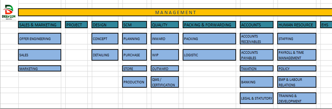Screen dimensions: 332x109
Task: Select the DESIGN department header cell
Action: coord(105,25)
